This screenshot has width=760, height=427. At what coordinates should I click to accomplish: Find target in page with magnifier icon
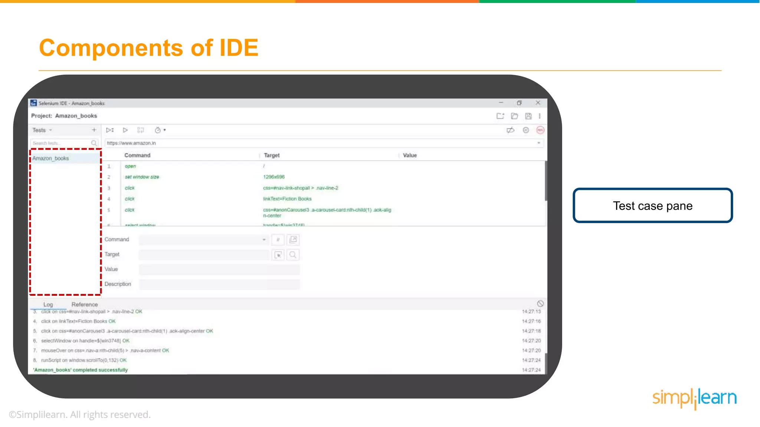(x=293, y=255)
